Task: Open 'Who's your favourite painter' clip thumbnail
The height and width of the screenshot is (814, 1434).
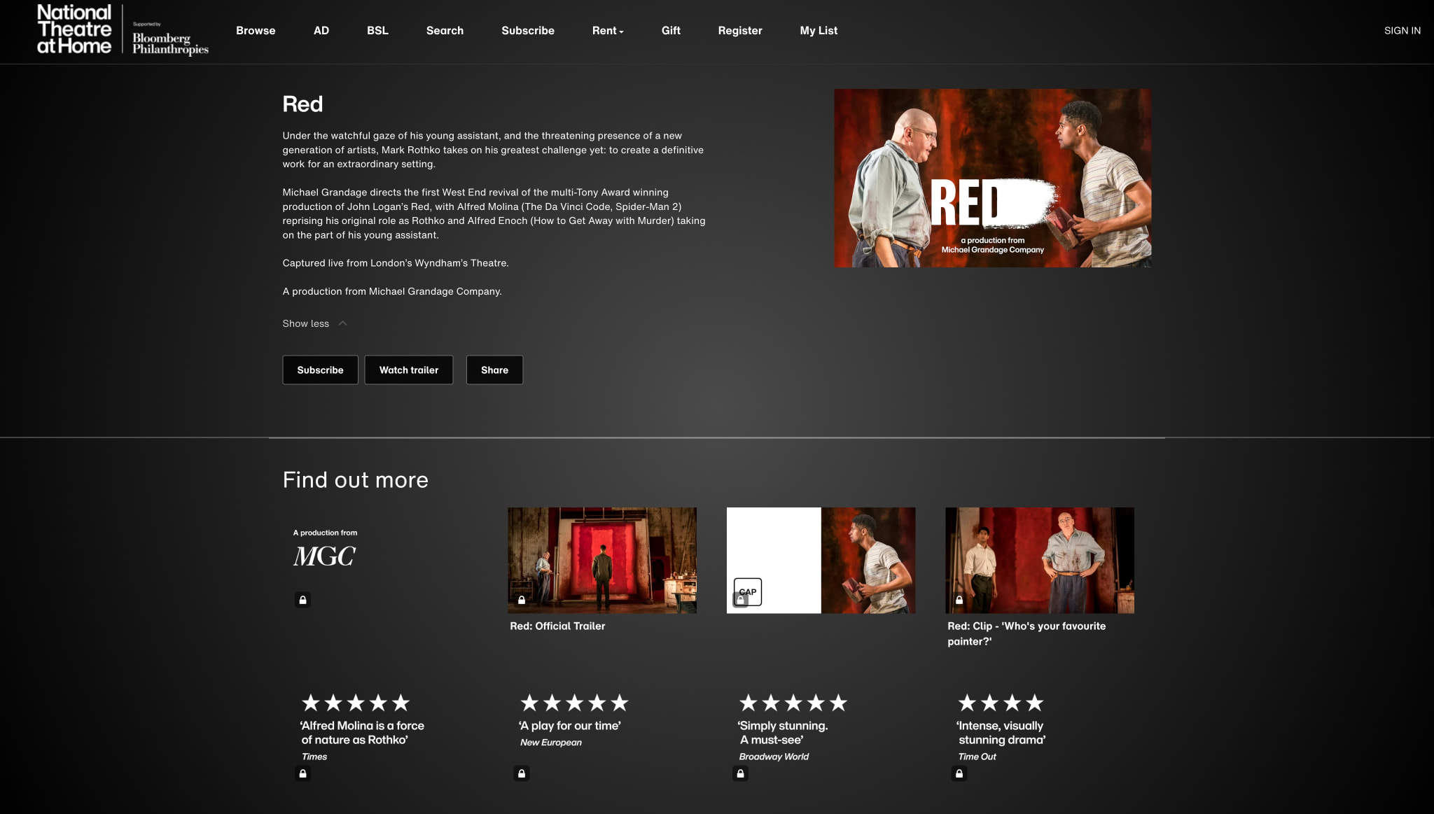Action: (x=1040, y=561)
